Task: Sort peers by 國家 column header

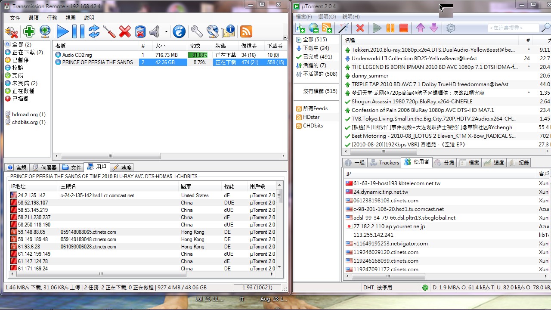Action: (200, 186)
